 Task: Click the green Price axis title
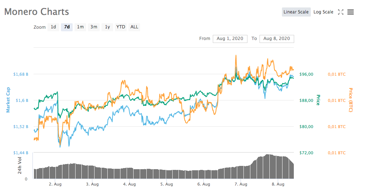point(318,100)
